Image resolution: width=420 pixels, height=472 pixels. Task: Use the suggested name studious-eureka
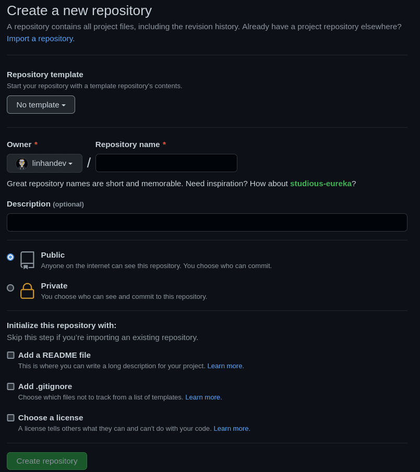tap(320, 184)
